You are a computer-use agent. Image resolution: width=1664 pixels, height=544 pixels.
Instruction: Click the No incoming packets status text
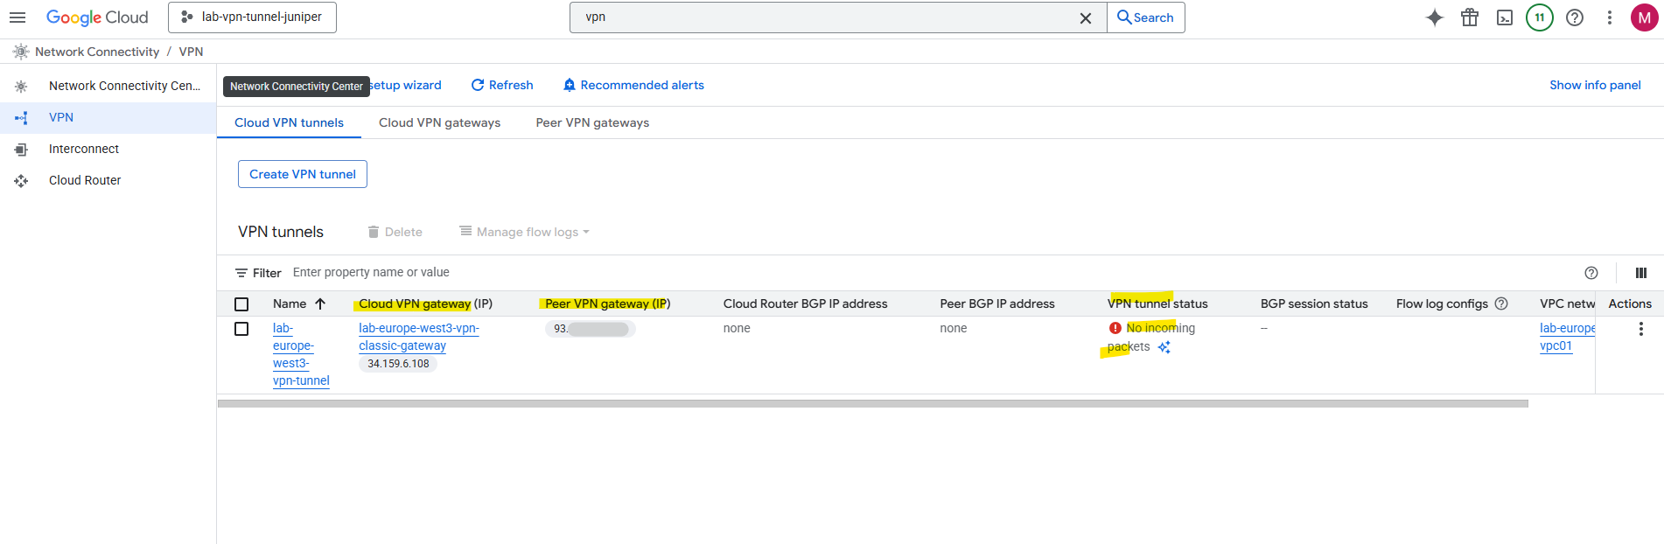[x=1151, y=338]
